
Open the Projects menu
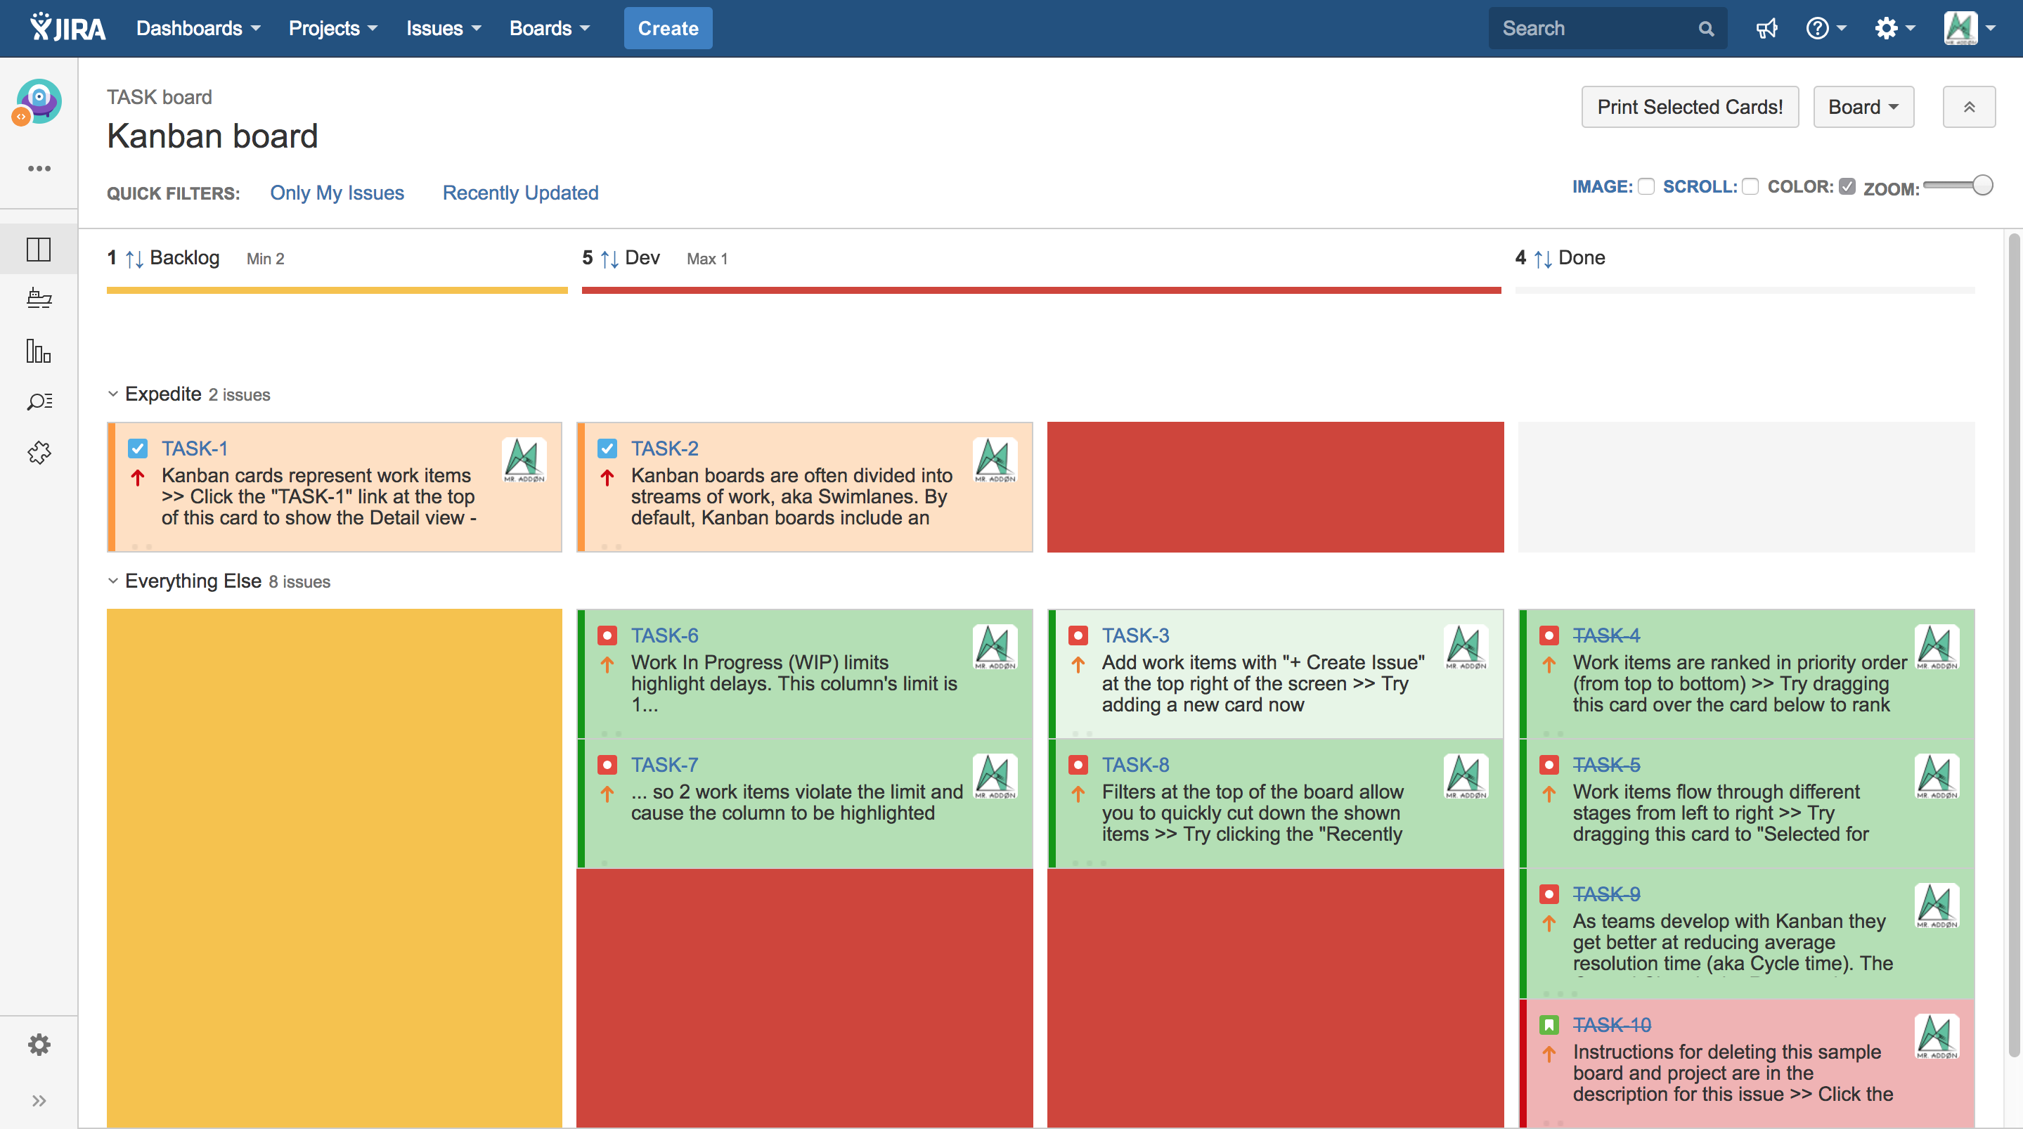pos(333,28)
